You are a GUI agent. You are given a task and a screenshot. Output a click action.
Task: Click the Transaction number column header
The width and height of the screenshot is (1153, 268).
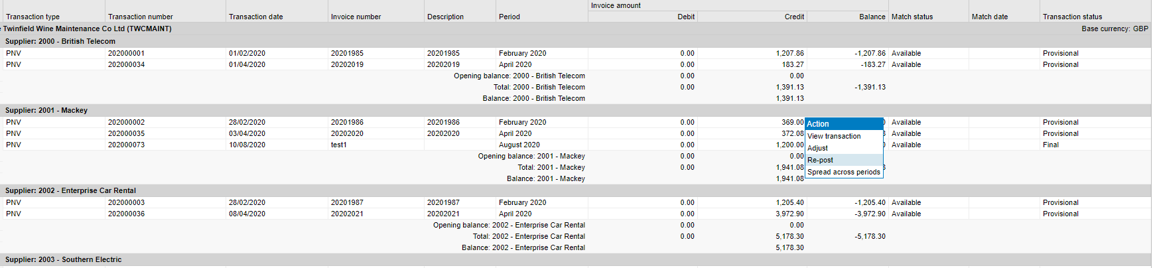[x=140, y=17]
